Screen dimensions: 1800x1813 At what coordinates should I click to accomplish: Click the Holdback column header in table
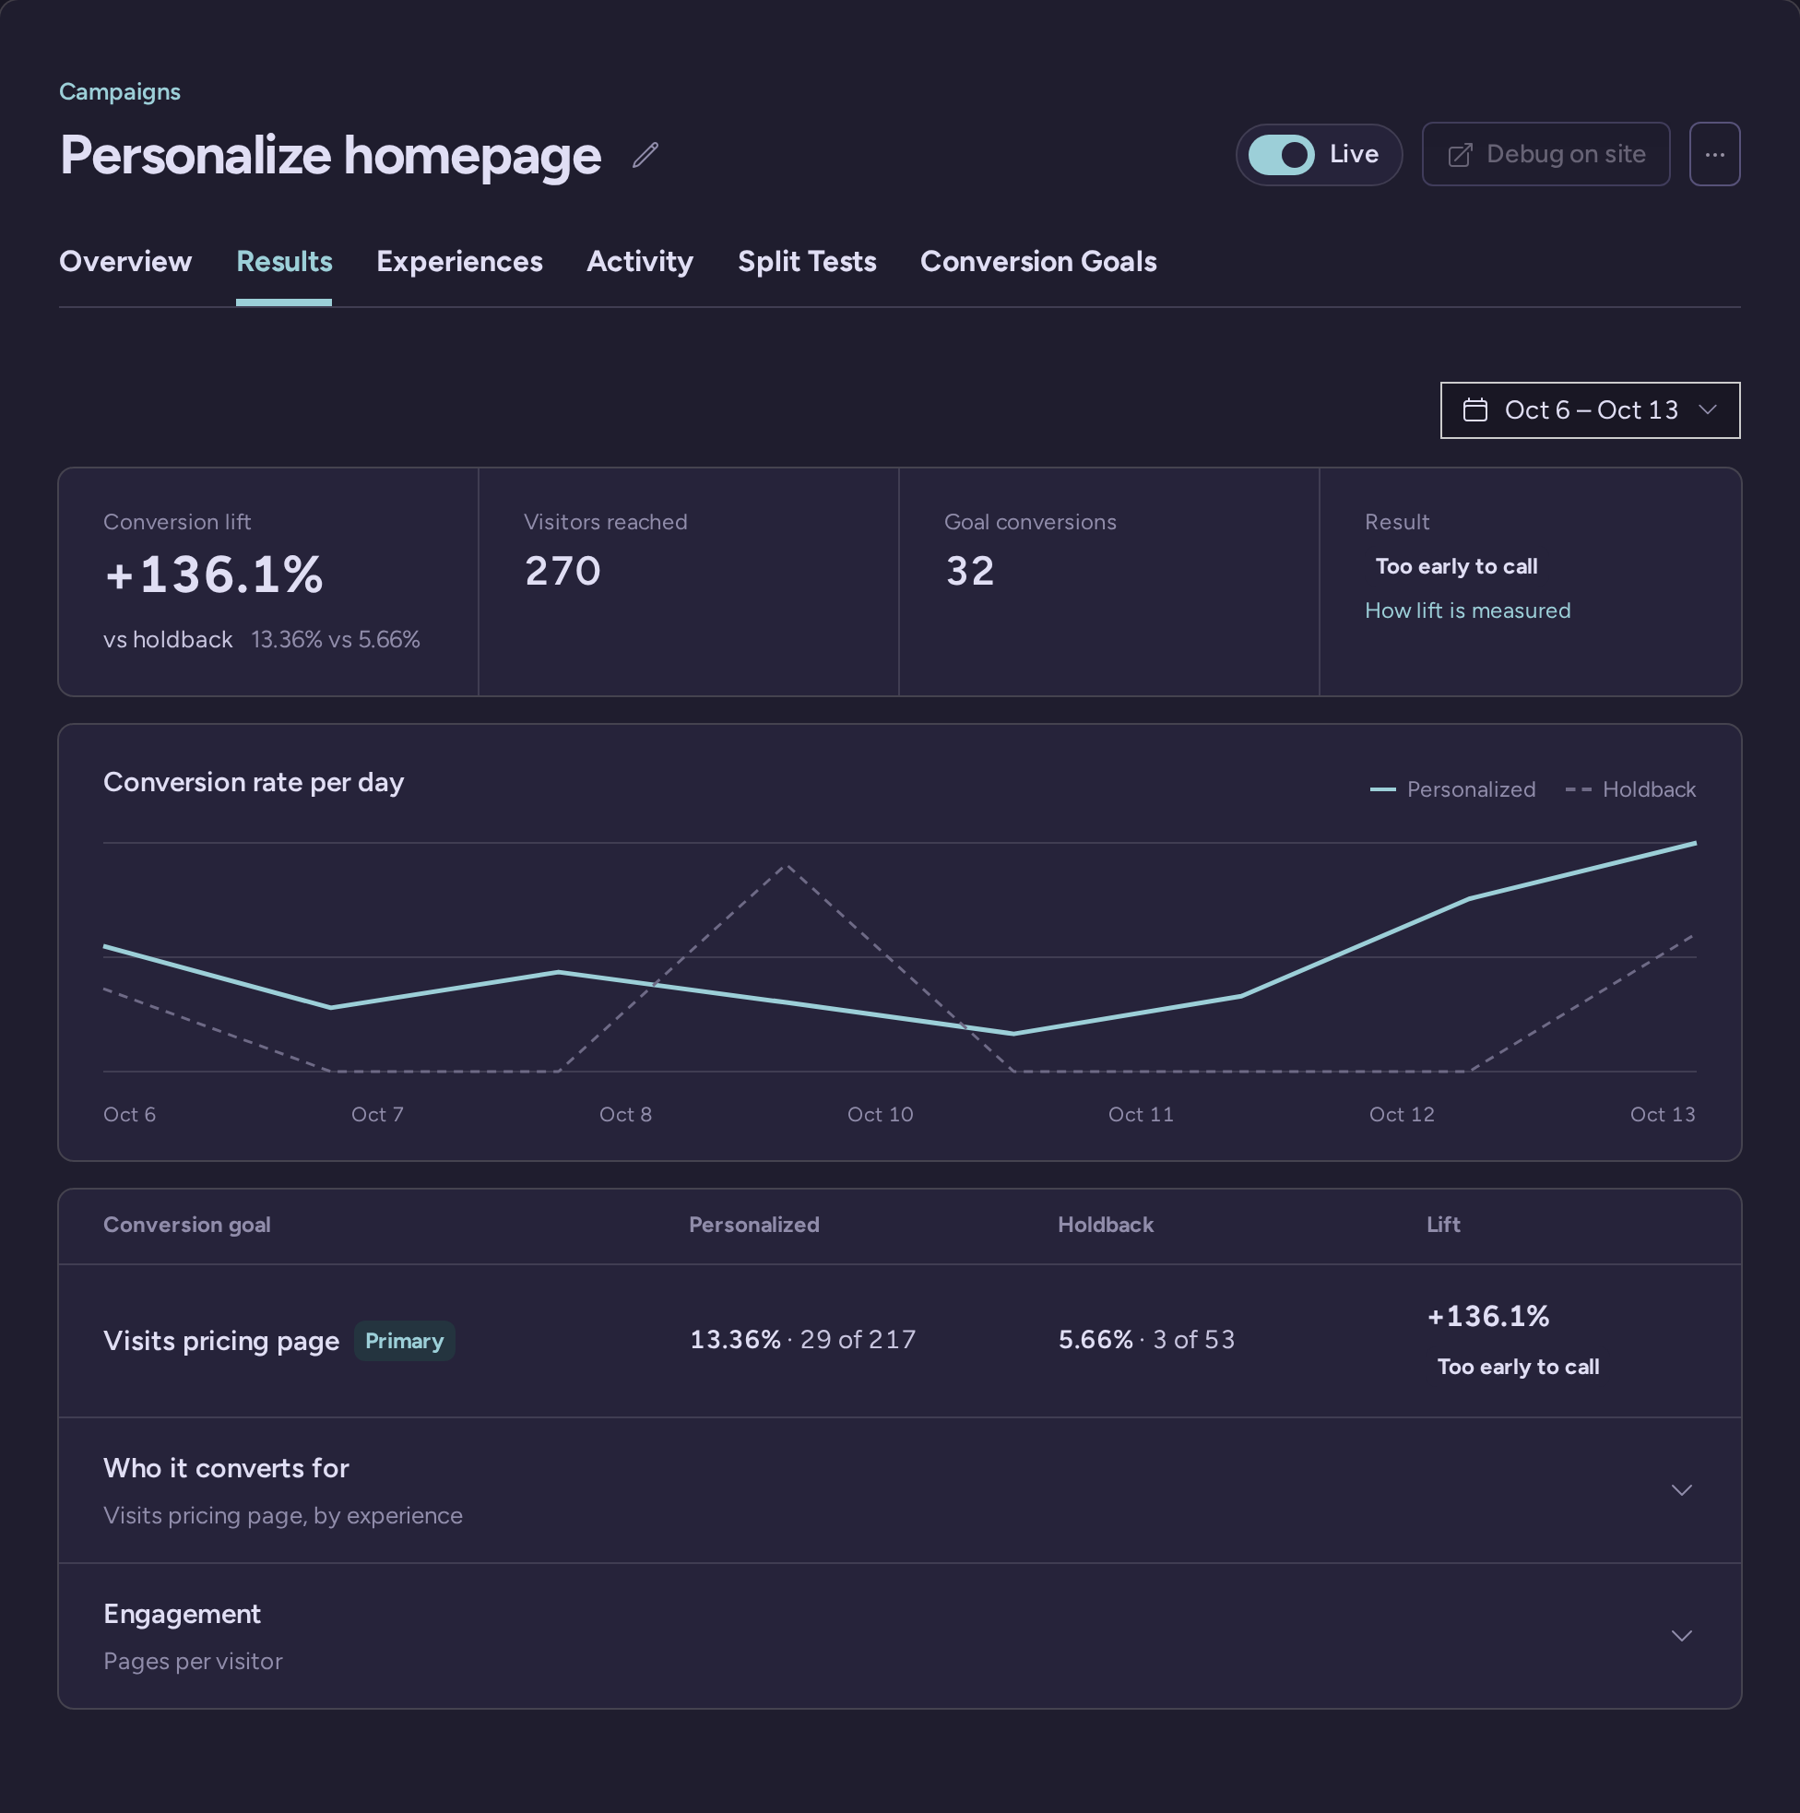coord(1105,1225)
